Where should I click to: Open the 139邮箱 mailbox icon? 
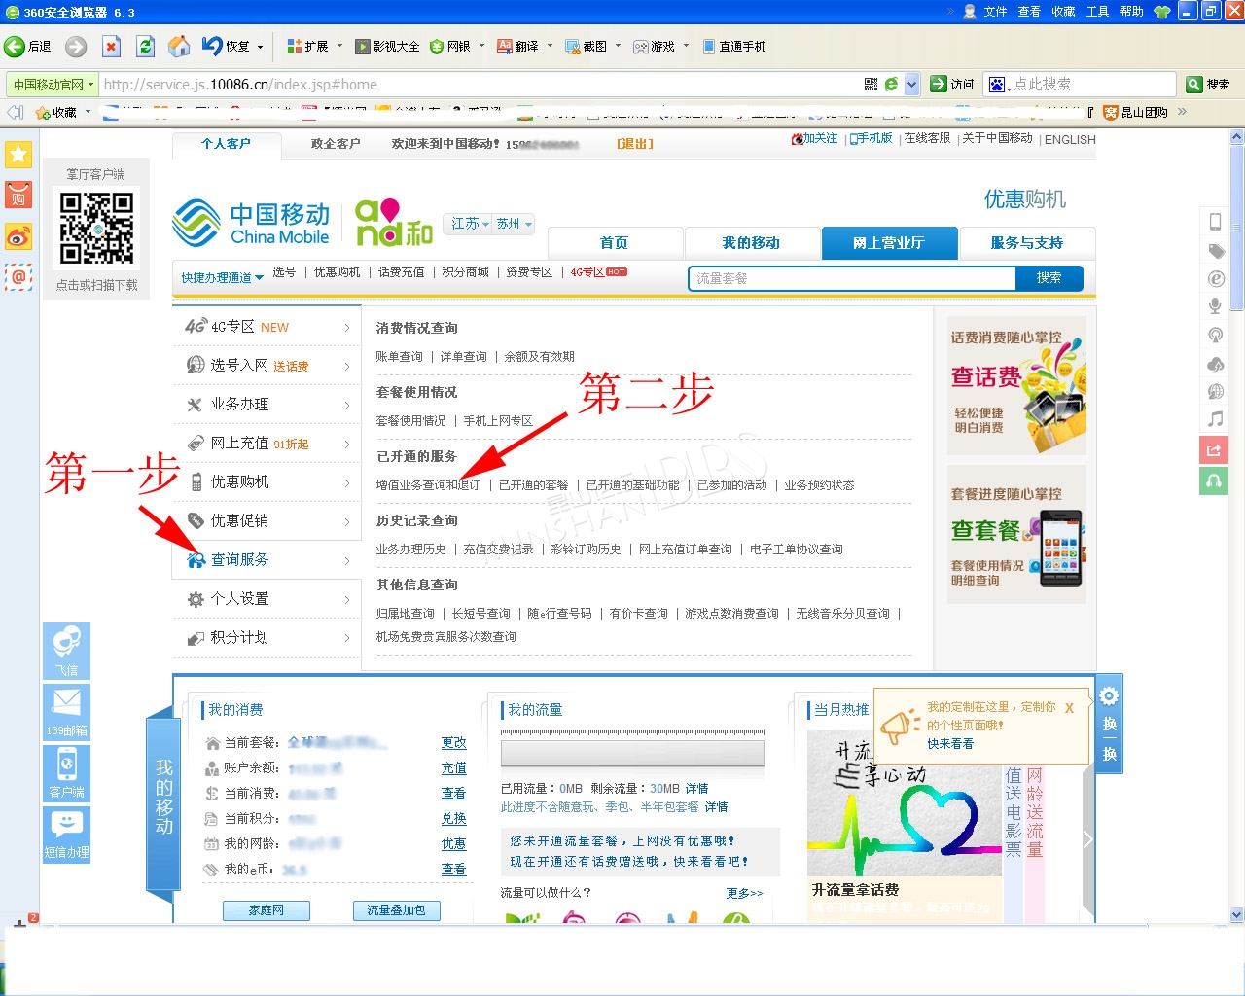pyautogui.click(x=66, y=712)
